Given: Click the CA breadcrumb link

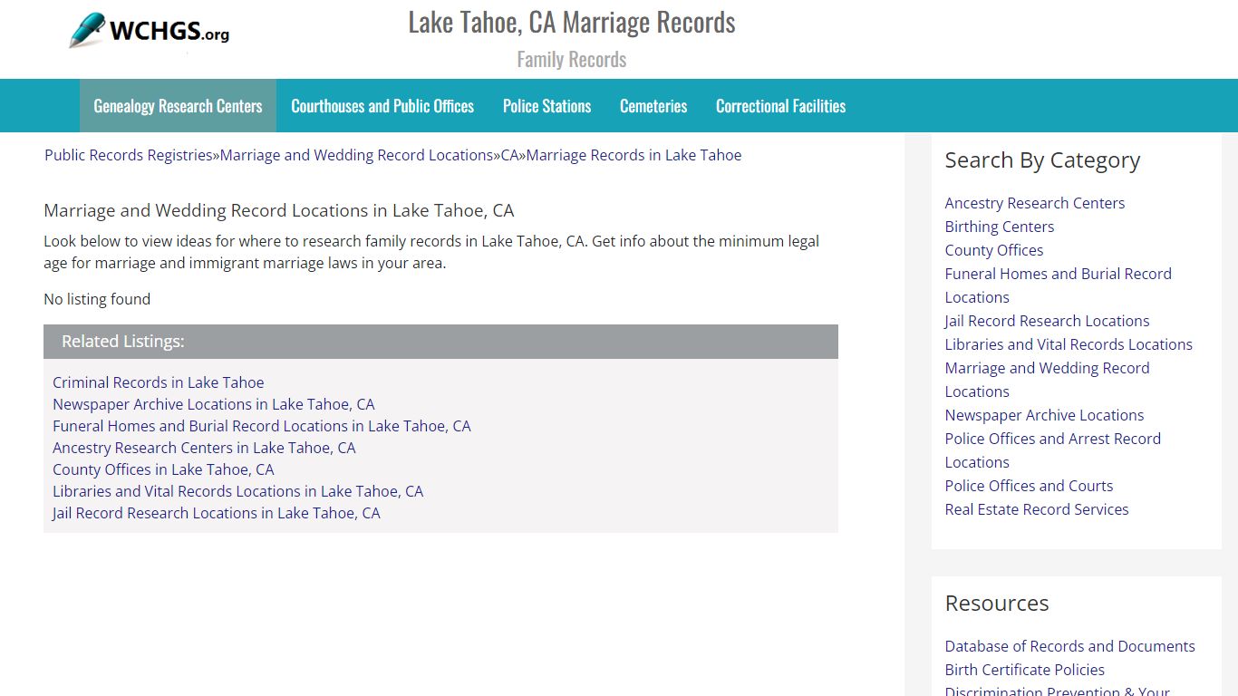Looking at the screenshot, I should [x=509, y=155].
